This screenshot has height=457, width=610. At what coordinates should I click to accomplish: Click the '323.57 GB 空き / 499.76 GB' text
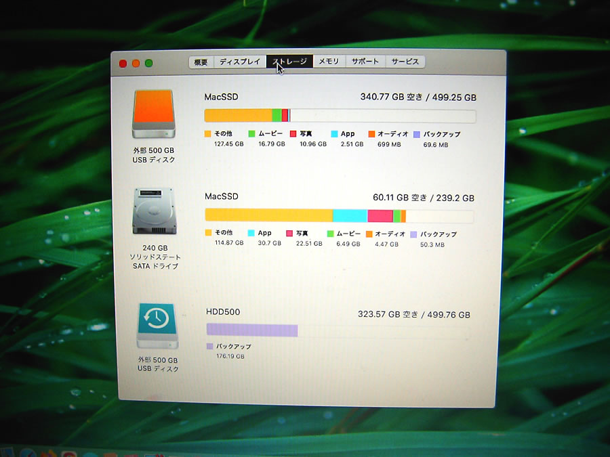[x=414, y=314]
